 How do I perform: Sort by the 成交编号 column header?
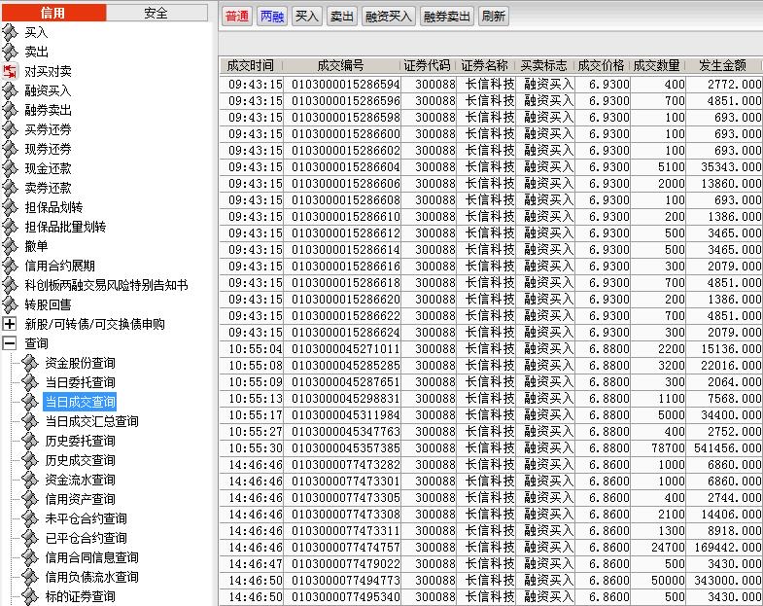(x=341, y=65)
